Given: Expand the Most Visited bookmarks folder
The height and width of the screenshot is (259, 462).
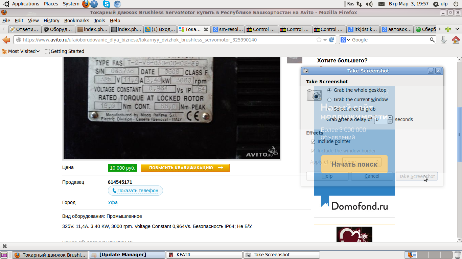Looking at the screenshot, I should tap(21, 51).
